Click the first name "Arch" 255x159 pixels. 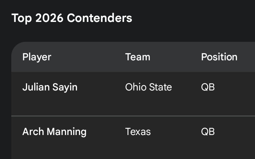coord(33,132)
